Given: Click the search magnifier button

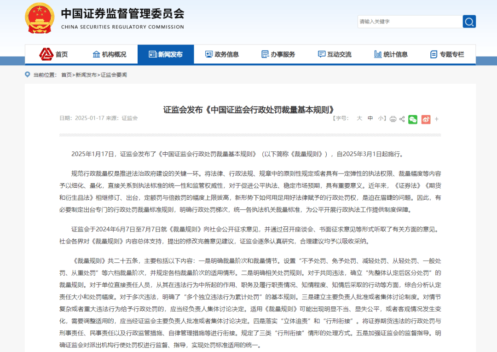Looking at the screenshot, I should pyautogui.click(x=469, y=22).
